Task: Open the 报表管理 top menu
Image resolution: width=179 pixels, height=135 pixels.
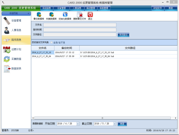Action: point(104,8)
